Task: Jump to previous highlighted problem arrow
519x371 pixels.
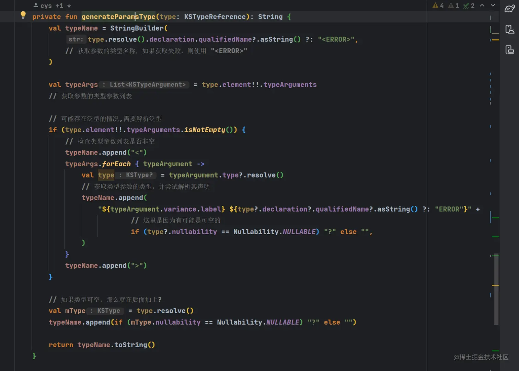Action: pos(482,5)
